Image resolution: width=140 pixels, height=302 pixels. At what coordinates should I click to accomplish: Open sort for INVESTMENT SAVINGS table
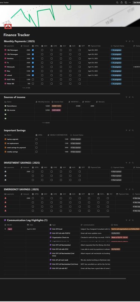[130, 163]
